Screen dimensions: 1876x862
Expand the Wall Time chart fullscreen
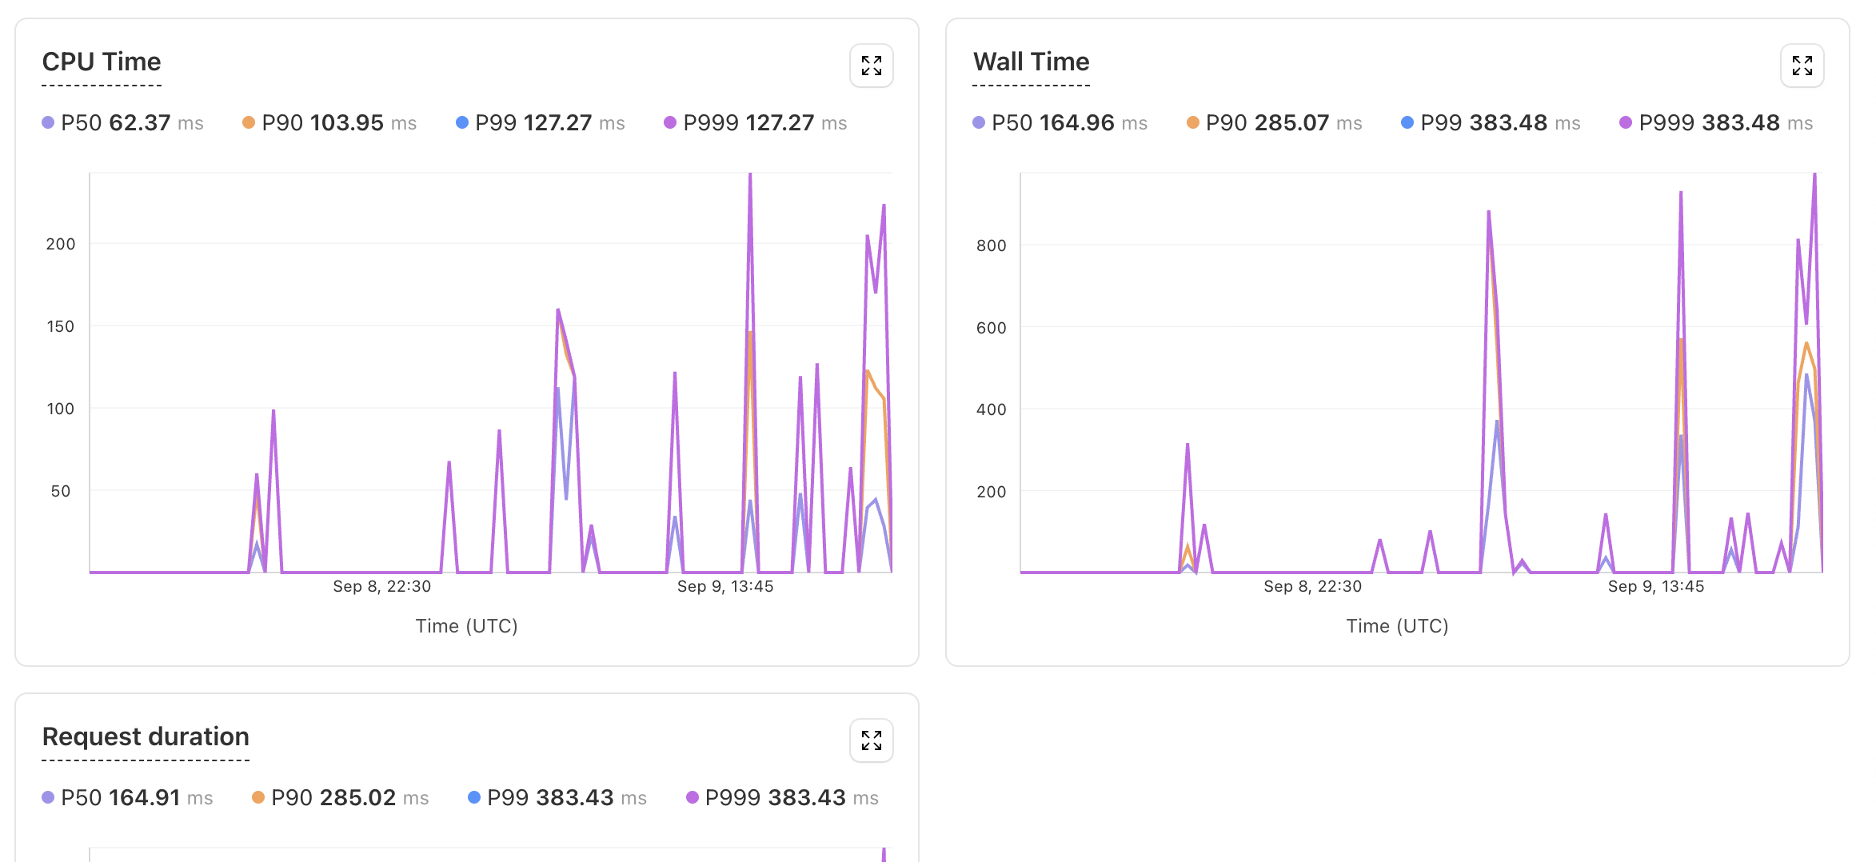1802,66
